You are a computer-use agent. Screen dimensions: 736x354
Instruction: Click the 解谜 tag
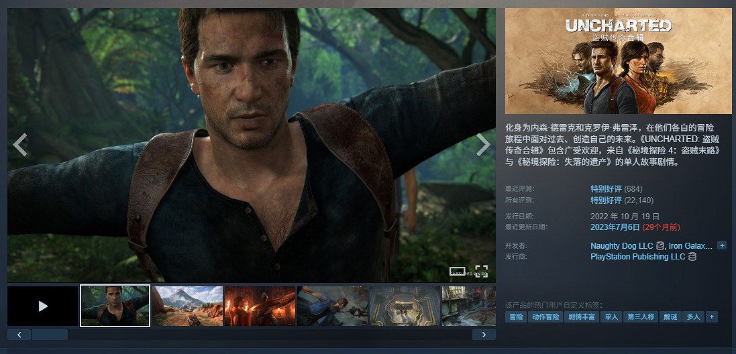click(x=670, y=317)
